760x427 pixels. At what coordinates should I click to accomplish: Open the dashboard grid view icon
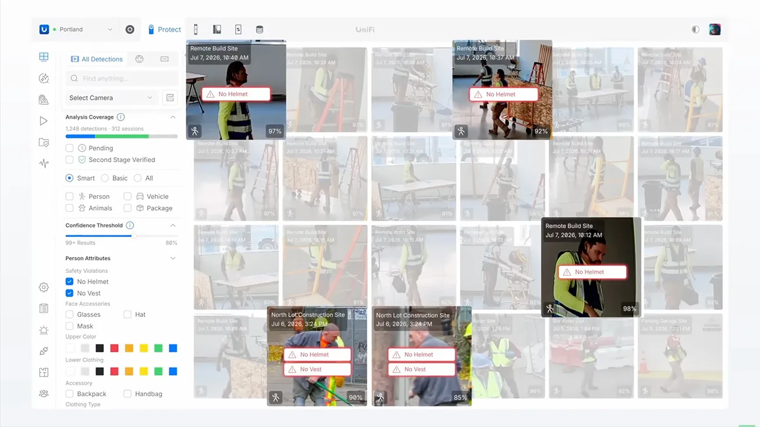click(x=43, y=57)
